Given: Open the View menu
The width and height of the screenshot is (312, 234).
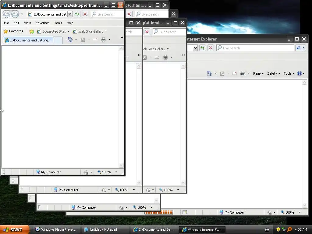Looking at the screenshot, I should coord(27,23).
